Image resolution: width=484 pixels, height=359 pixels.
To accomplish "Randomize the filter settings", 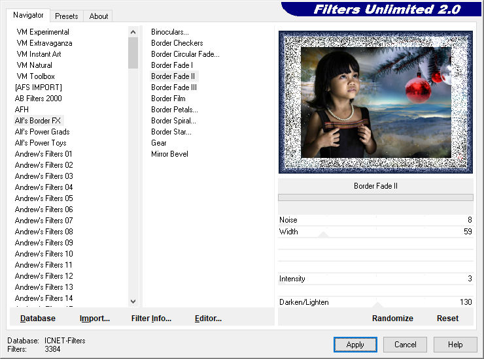I will (x=392, y=319).
